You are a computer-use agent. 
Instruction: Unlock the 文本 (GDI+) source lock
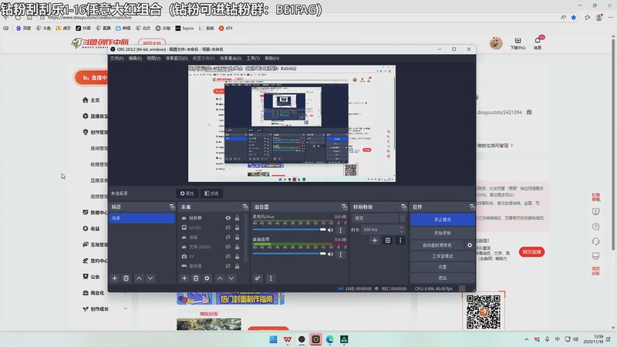pyautogui.click(x=238, y=247)
